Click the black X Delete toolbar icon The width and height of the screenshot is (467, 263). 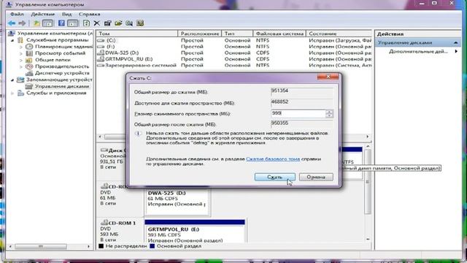(x=97, y=23)
